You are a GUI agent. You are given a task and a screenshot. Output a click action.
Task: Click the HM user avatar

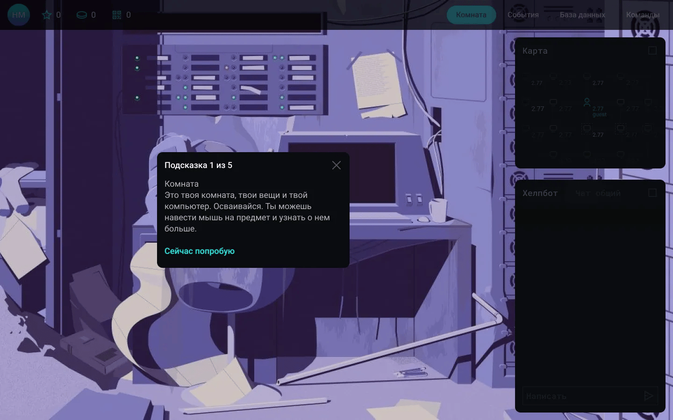[19, 15]
